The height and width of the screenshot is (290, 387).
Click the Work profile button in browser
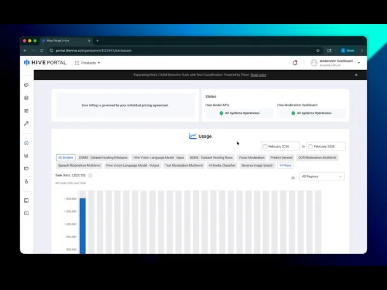click(x=348, y=51)
